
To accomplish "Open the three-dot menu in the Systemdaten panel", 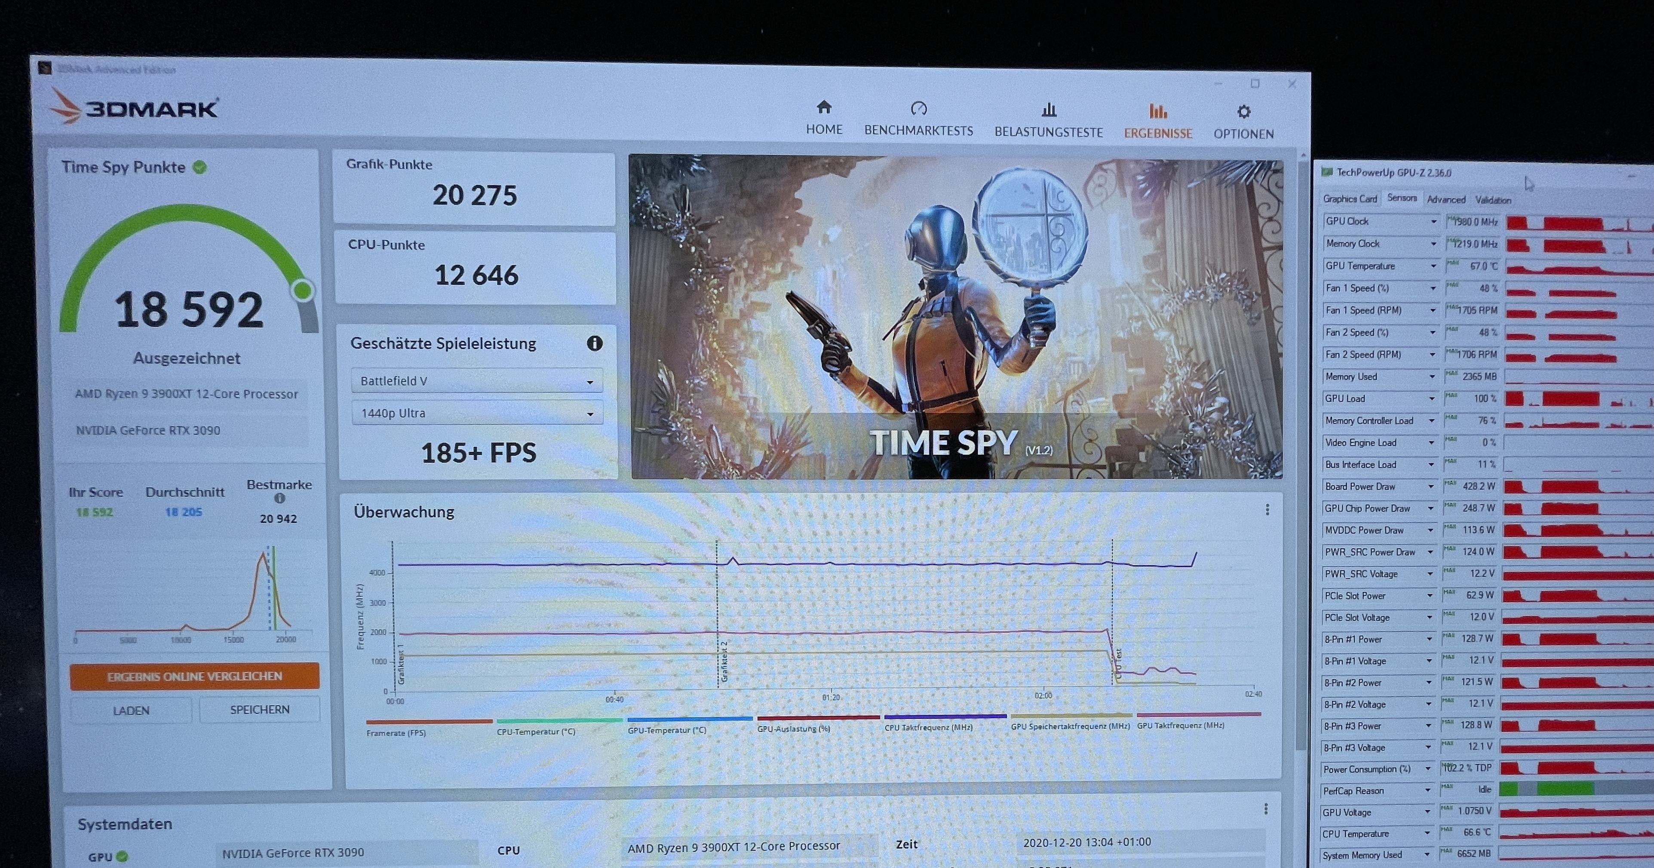I will tap(1265, 808).
